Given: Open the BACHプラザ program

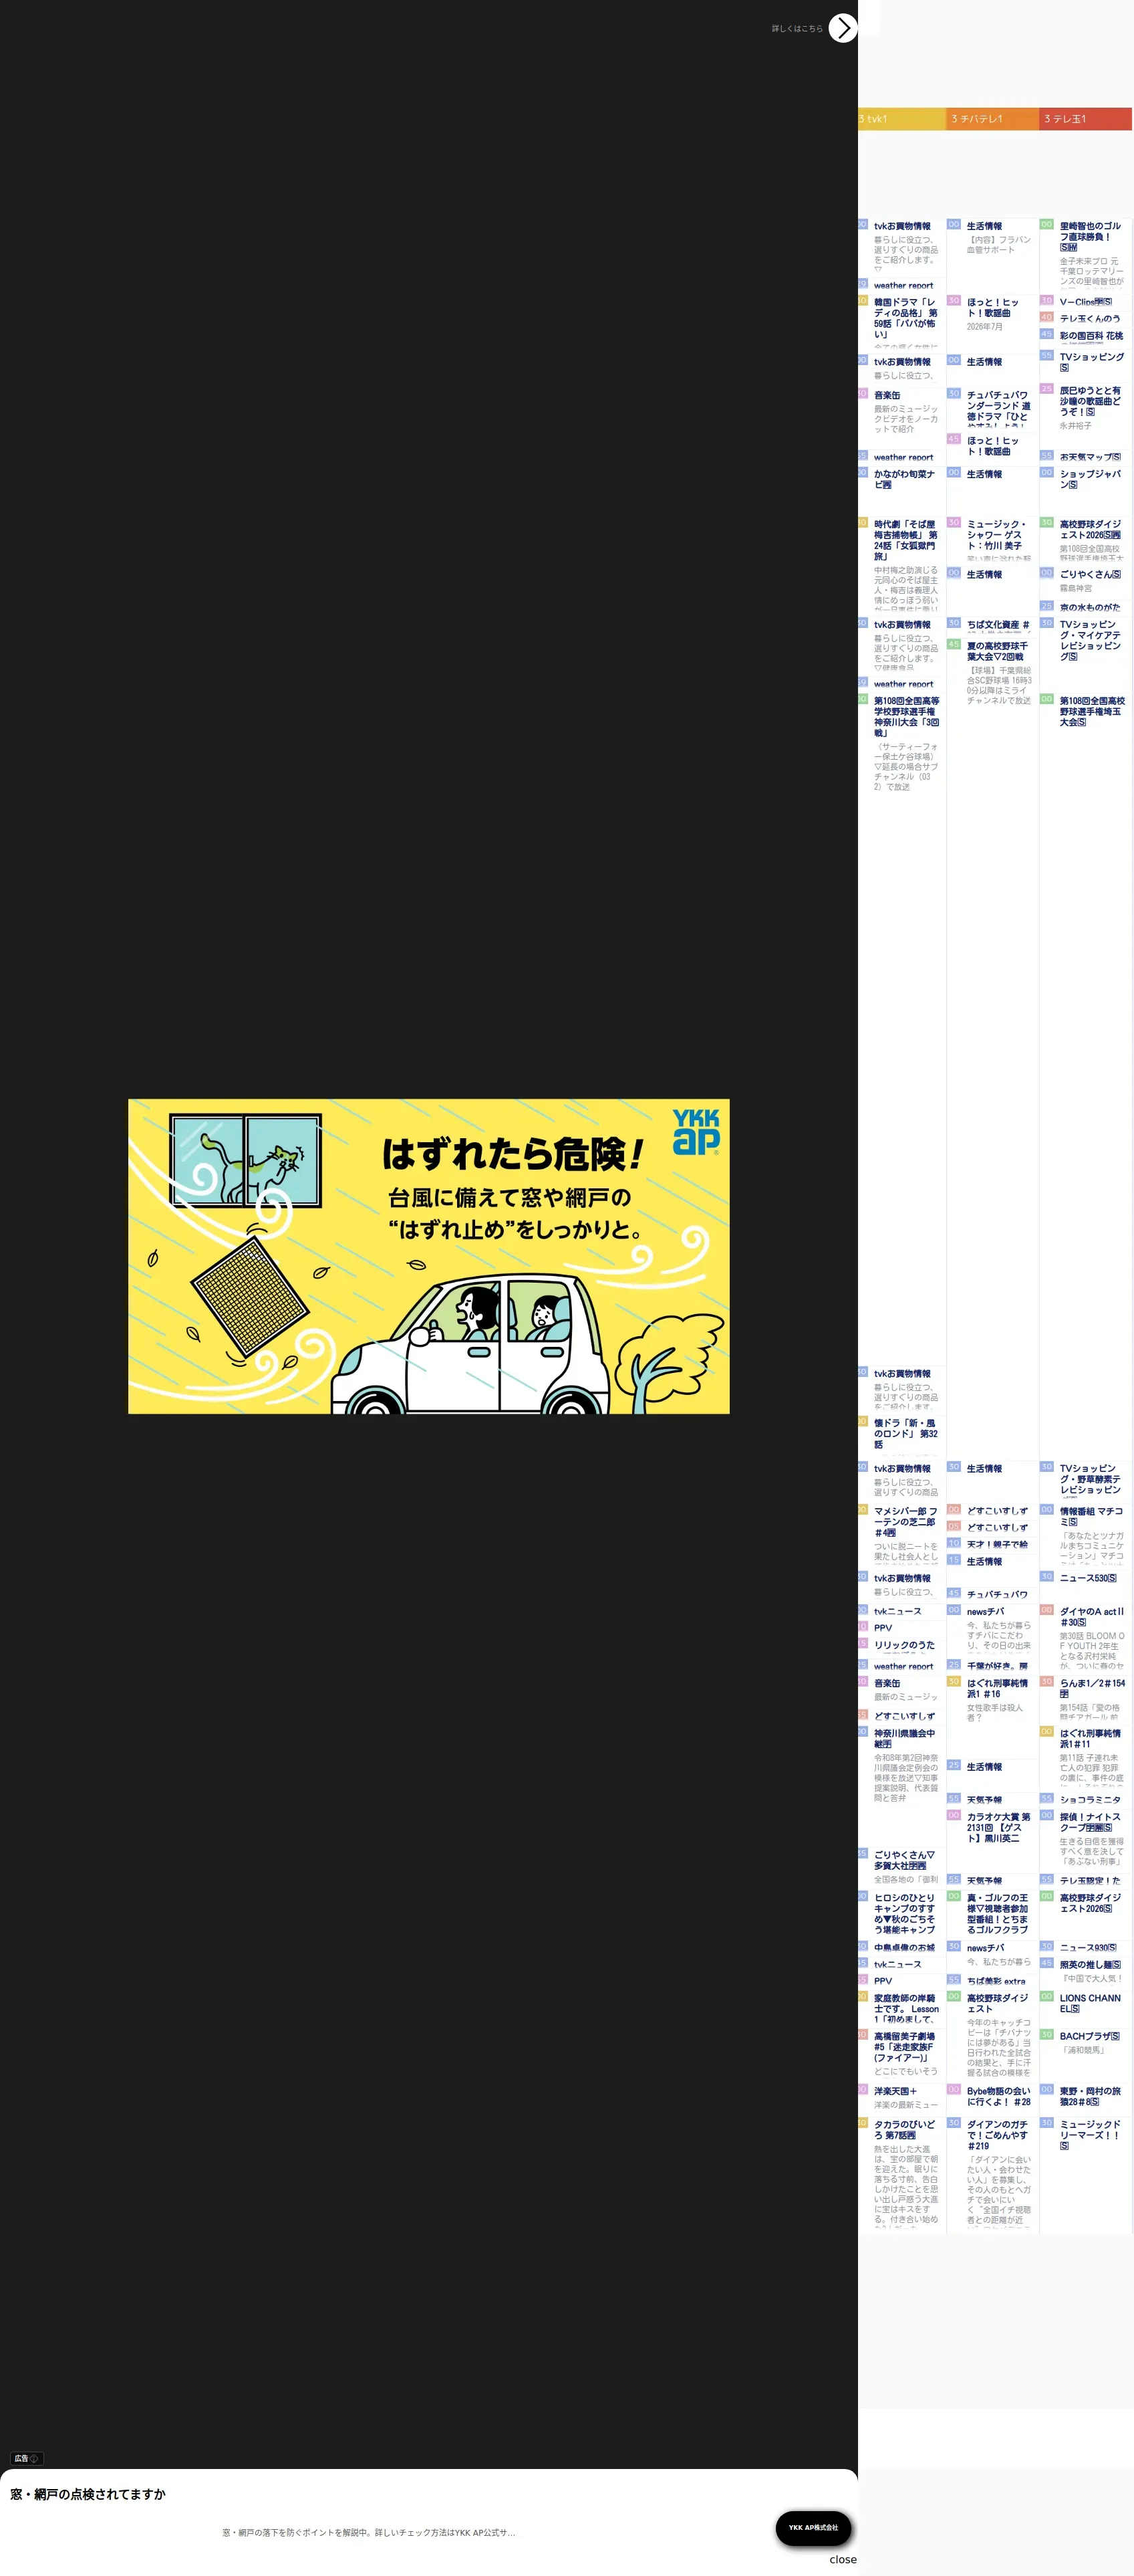Looking at the screenshot, I should tap(1090, 2035).
